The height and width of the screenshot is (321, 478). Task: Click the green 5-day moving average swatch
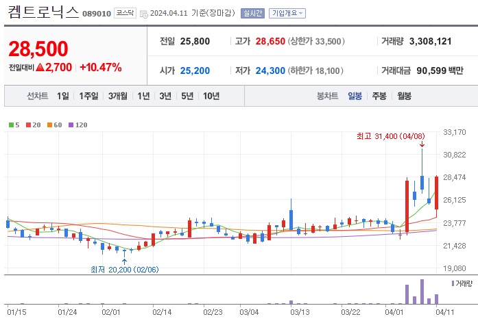pyautogui.click(x=11, y=125)
